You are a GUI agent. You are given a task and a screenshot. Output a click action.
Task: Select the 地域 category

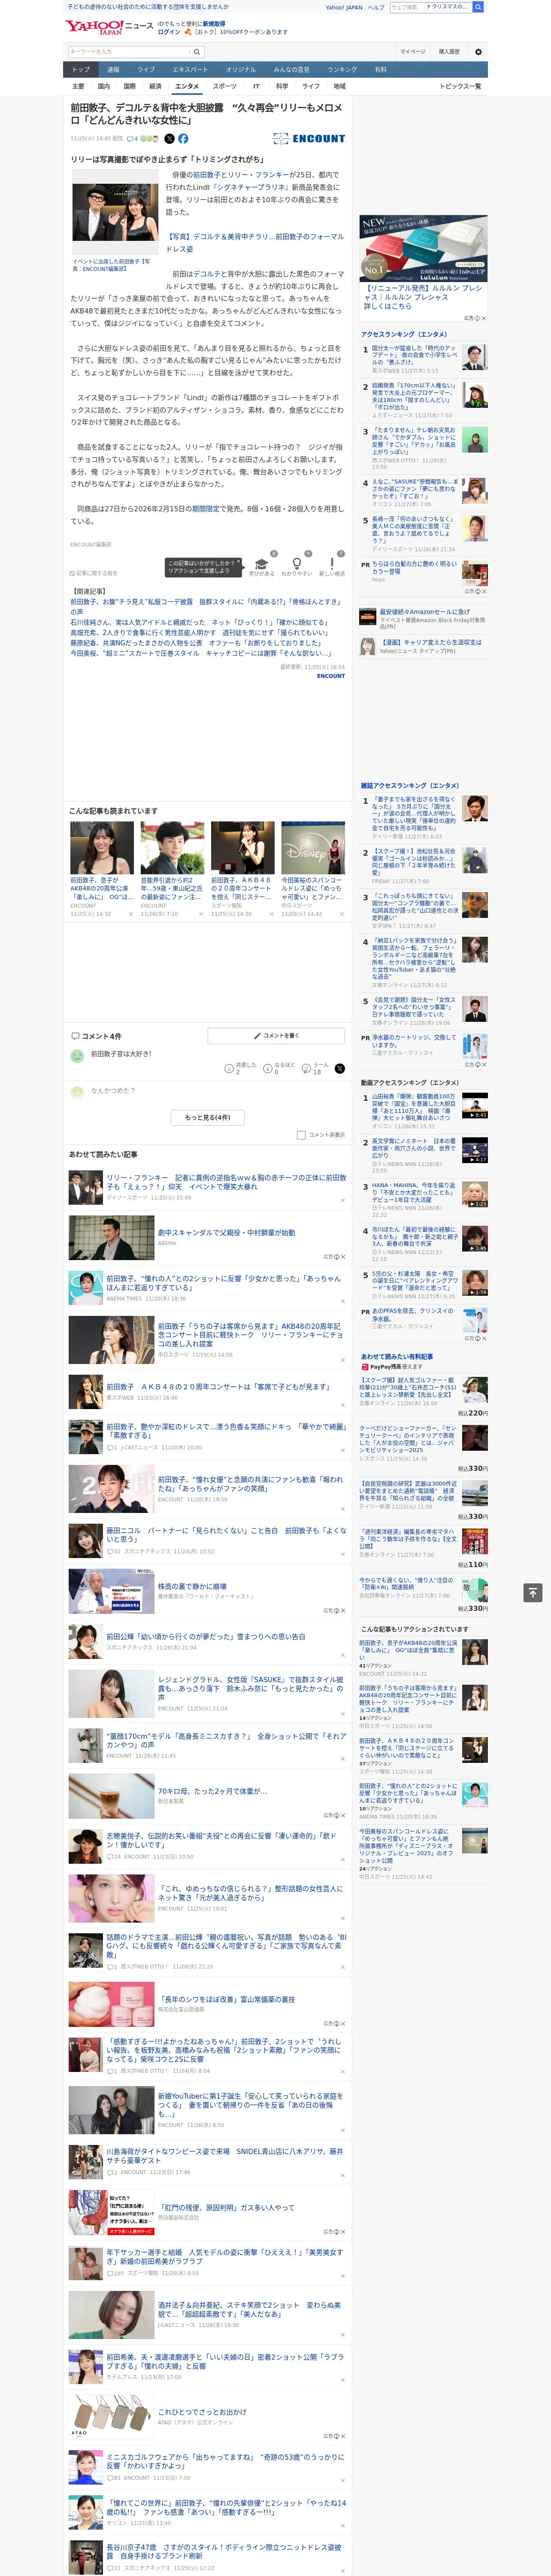[340, 86]
